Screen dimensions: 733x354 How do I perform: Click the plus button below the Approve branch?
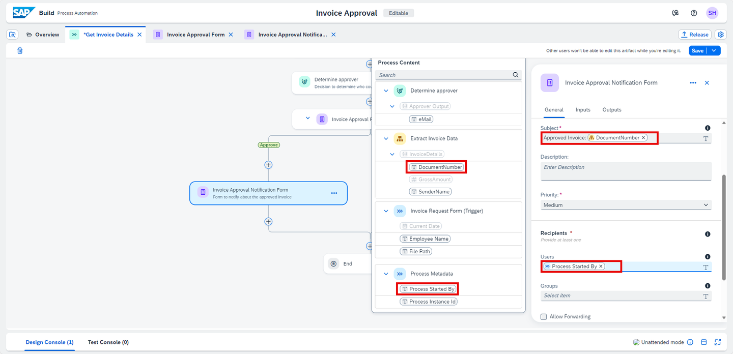268,165
